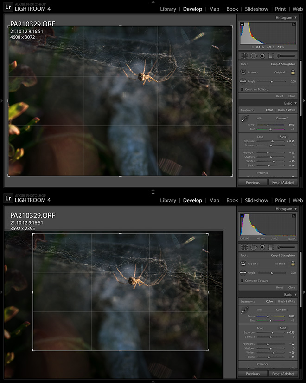Click aspect ratio padlock in bottom screenshot

(293, 264)
